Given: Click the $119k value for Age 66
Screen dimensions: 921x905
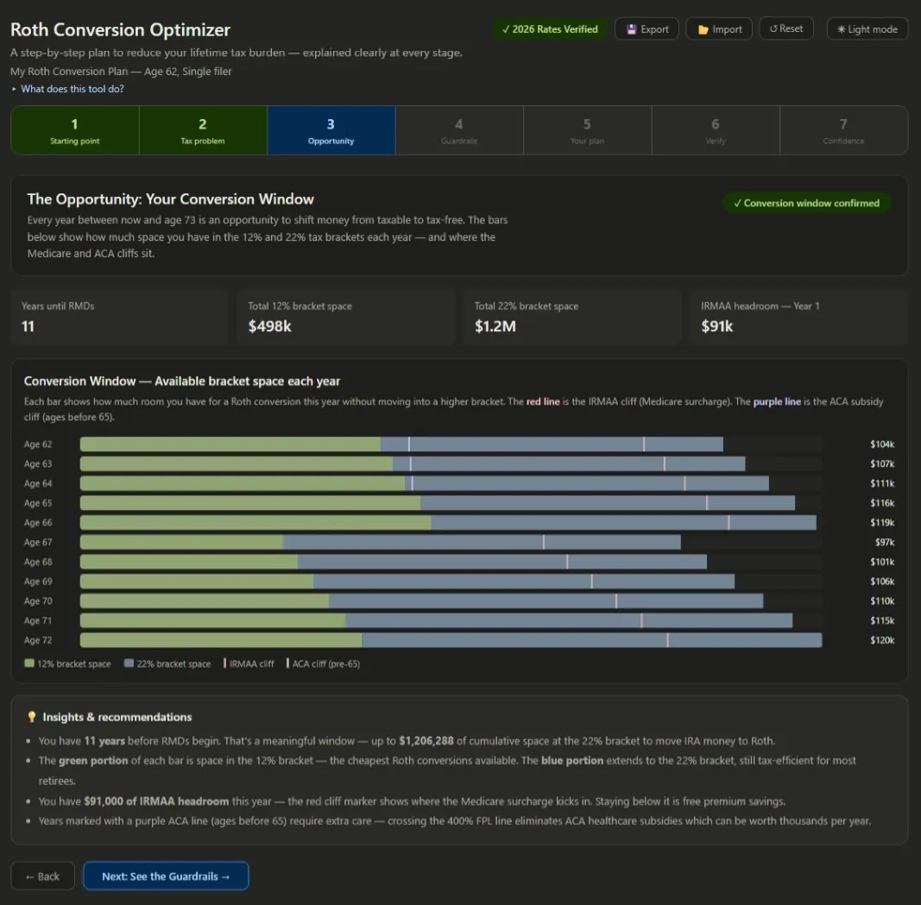Looking at the screenshot, I should point(881,522).
